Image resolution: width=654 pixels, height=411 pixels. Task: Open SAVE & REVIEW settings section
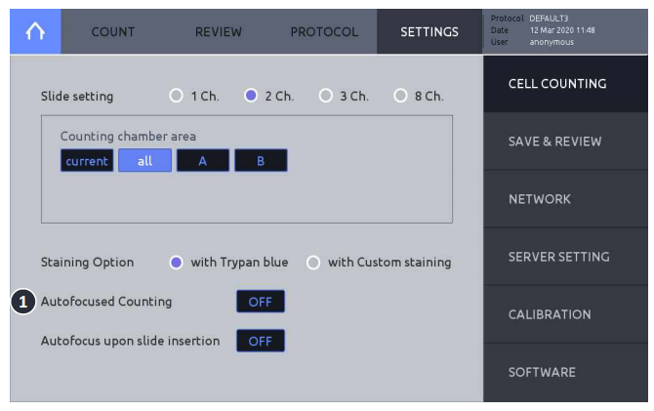point(565,142)
